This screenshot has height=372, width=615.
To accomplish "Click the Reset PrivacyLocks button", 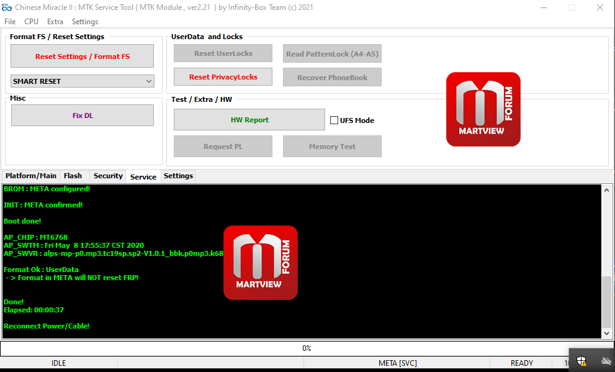I will pyautogui.click(x=223, y=77).
